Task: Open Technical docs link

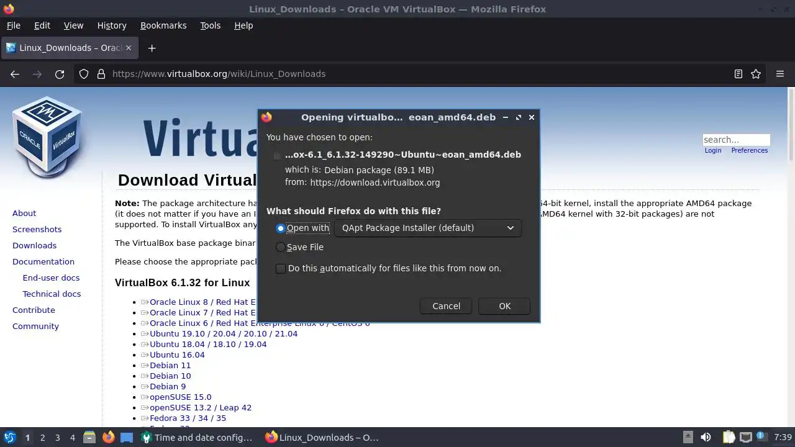Action: [x=52, y=294]
